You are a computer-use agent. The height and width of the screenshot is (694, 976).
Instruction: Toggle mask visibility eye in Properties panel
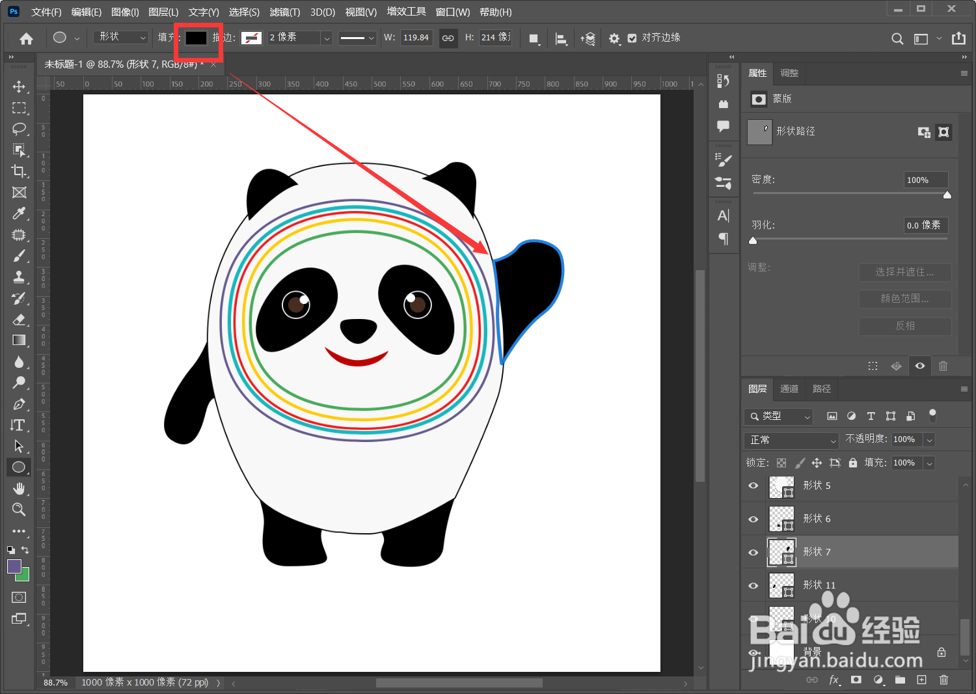click(x=920, y=366)
